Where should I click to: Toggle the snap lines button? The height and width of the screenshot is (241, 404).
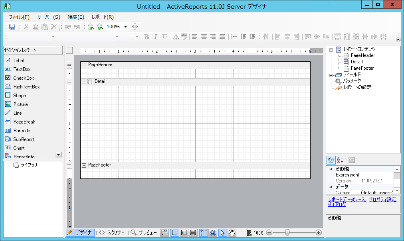point(203,233)
